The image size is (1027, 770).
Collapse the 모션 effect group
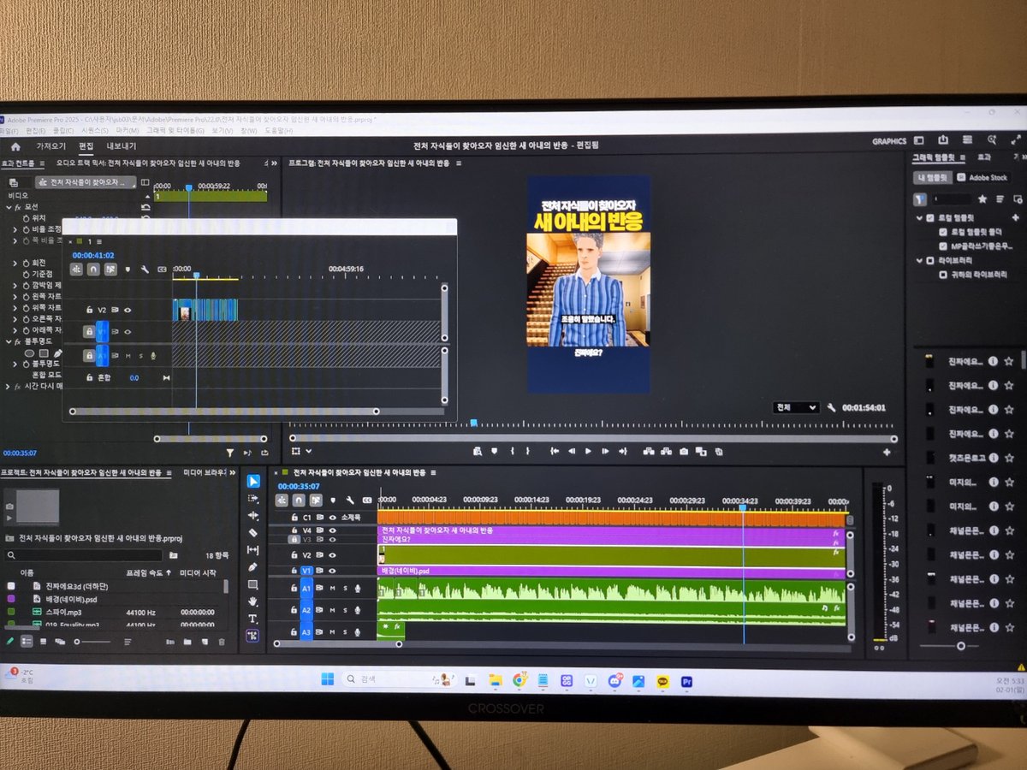coord(9,207)
